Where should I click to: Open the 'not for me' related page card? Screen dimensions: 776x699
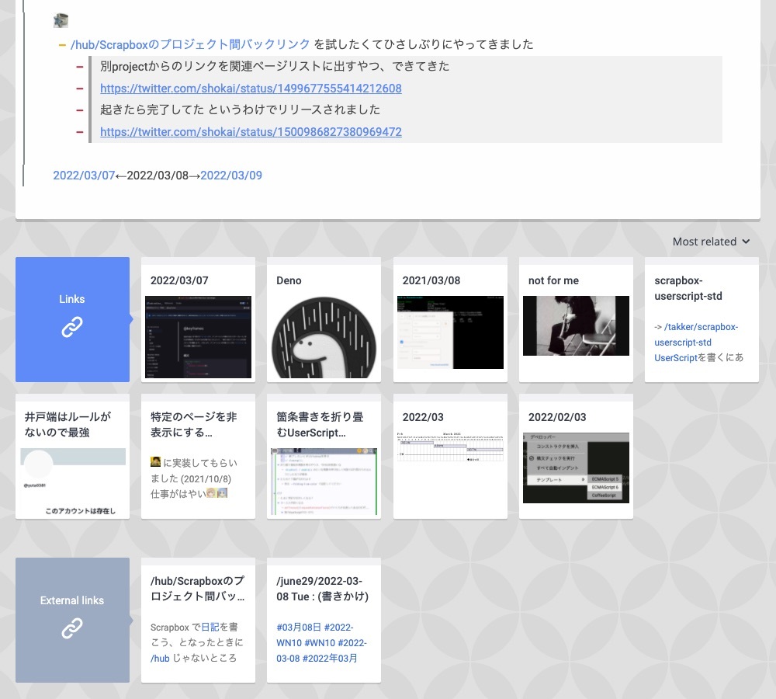tap(576, 318)
